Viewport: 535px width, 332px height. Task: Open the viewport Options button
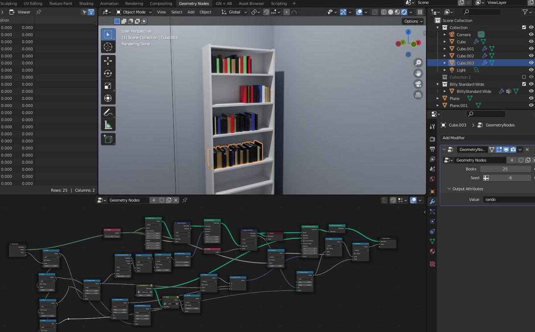(x=413, y=21)
